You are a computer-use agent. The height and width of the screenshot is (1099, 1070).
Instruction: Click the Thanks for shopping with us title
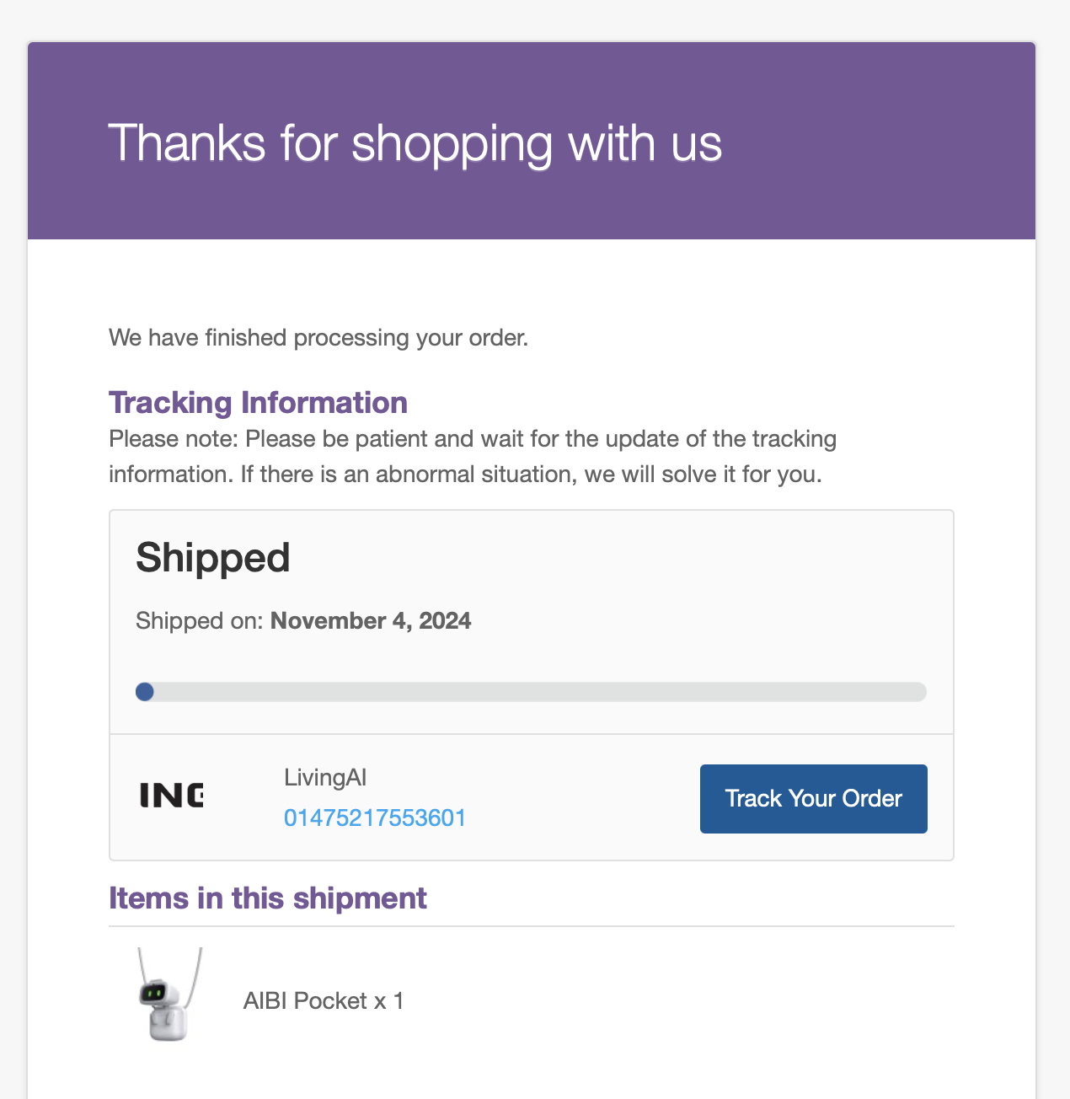coord(415,142)
